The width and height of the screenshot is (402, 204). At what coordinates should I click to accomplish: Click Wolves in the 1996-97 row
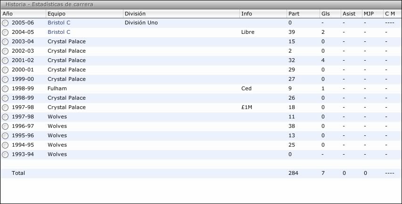57,126
